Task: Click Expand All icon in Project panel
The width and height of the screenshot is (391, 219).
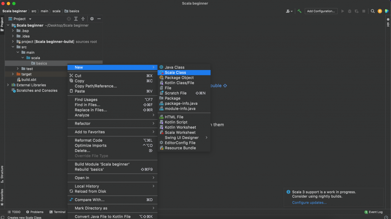Action: pos(76,19)
